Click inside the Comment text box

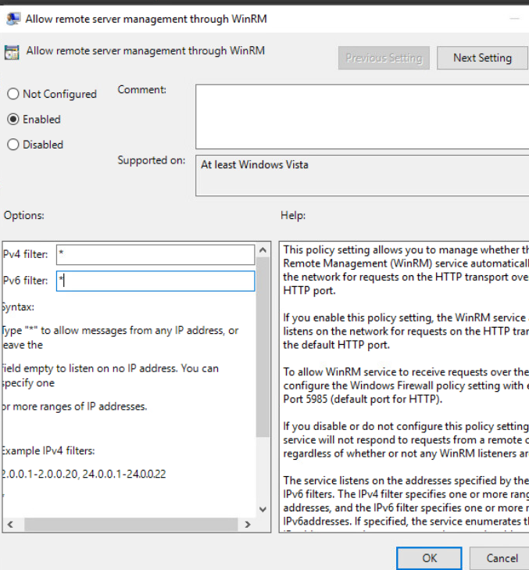click(x=361, y=116)
